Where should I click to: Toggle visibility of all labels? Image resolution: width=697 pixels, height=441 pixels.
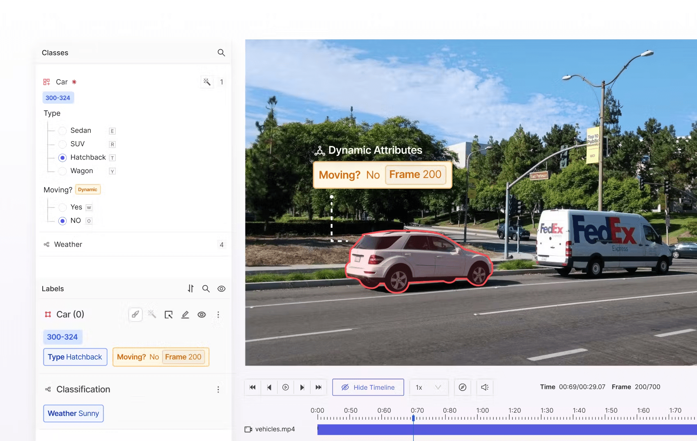[222, 289]
